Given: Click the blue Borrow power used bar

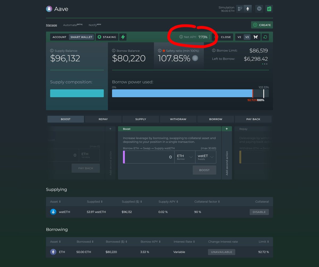Looking at the screenshot, I should 182,93.
